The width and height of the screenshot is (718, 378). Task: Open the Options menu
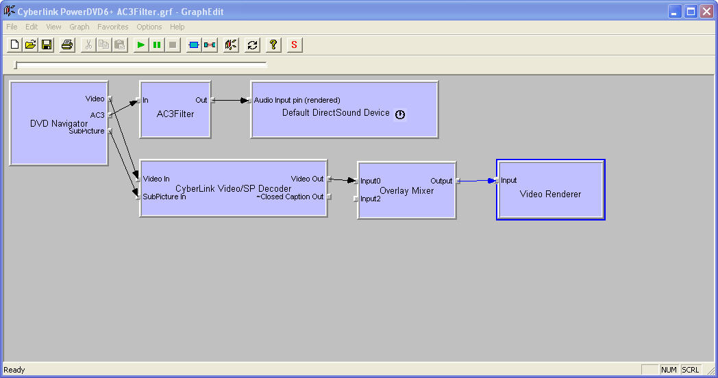coord(149,27)
